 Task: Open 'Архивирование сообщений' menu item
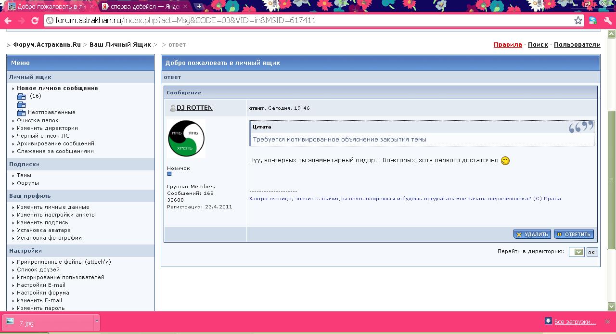(x=55, y=143)
